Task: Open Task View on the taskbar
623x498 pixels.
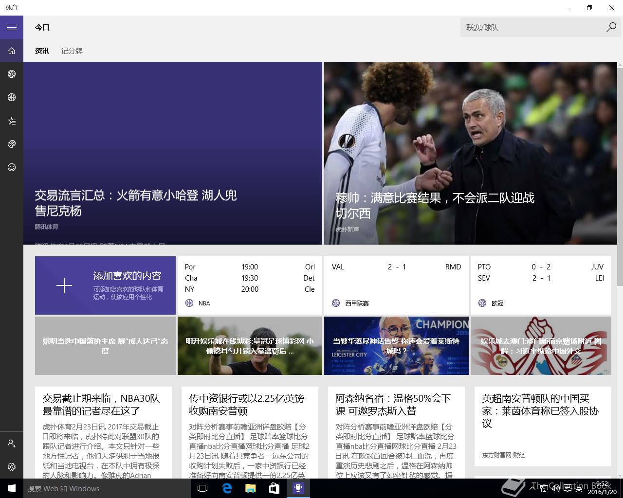Action: [x=202, y=488]
